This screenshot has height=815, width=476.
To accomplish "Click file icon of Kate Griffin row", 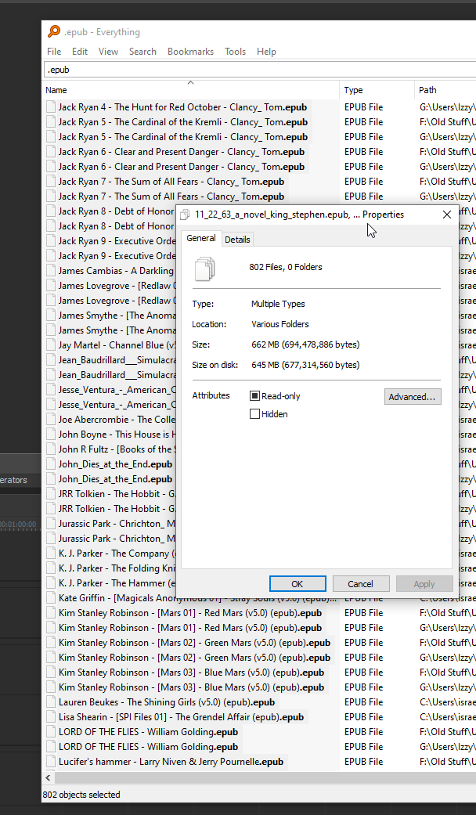I will [x=50, y=597].
